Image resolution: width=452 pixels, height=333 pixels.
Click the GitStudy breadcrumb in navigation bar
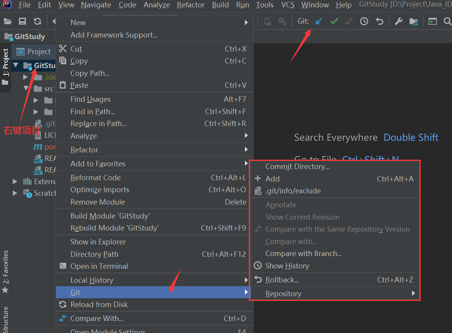(25, 37)
